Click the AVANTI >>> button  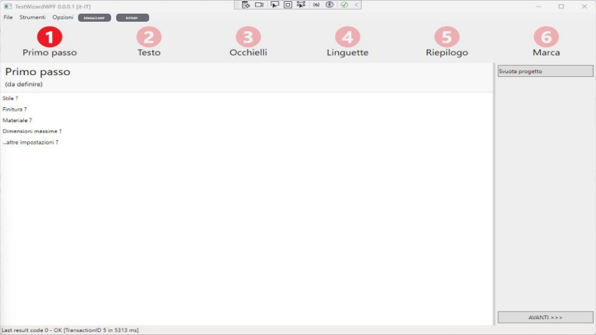coord(545,318)
